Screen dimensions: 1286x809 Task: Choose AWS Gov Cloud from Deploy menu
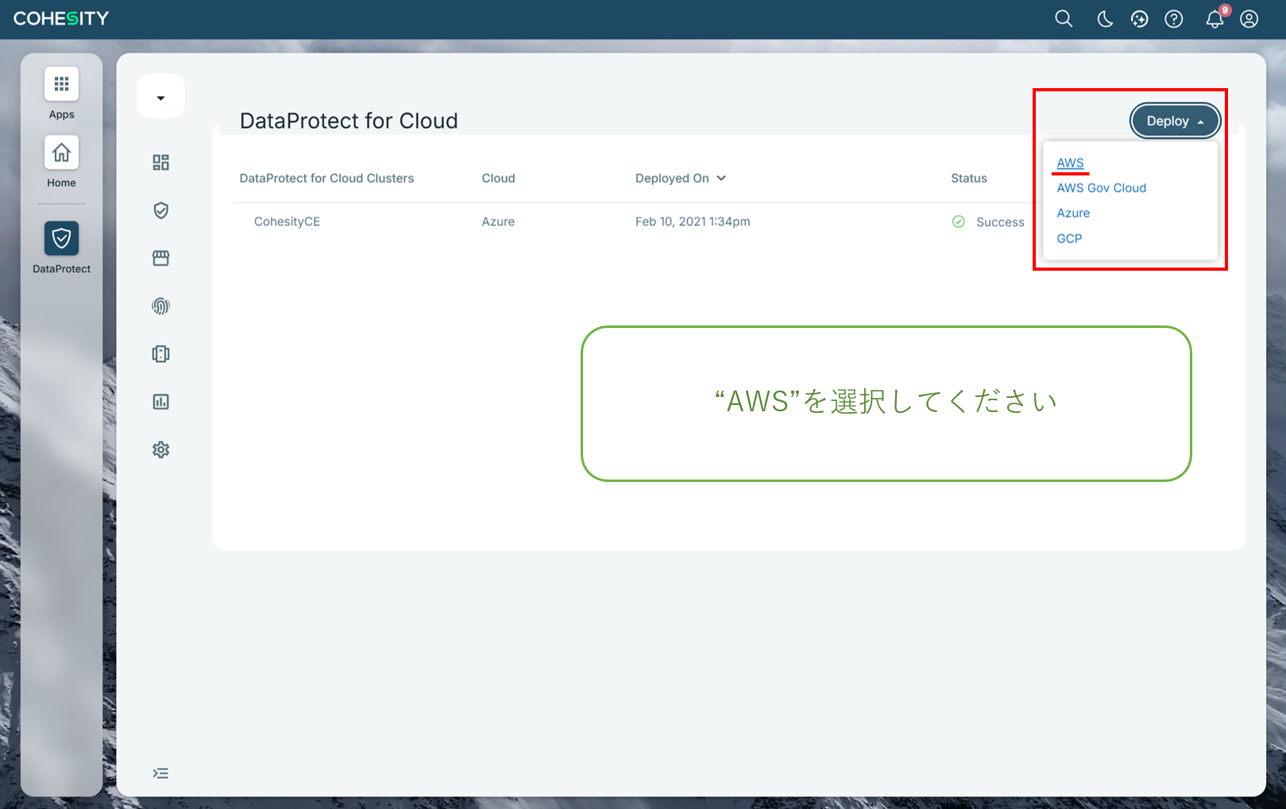pos(1101,188)
